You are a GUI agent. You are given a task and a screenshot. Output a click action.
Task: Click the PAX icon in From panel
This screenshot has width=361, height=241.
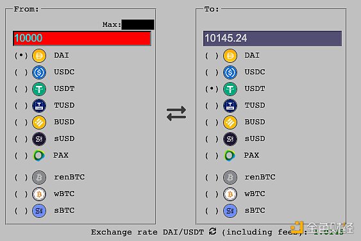click(39, 156)
